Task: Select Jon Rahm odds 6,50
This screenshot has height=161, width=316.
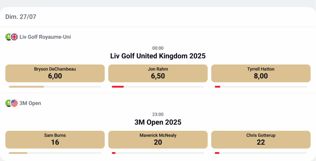Action: click(158, 73)
